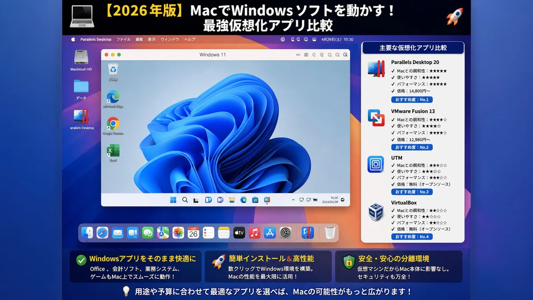533x300 pixels.
Task: Click the 簡単インストール＆高性能 heading
Action: pyautogui.click(x=271, y=259)
